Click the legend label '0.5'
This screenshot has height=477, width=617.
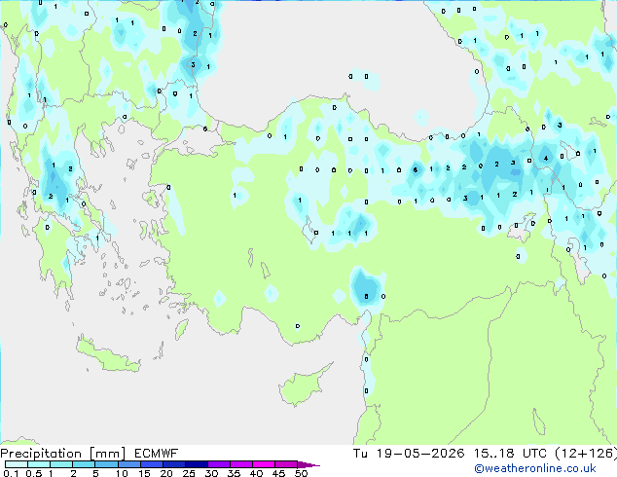pos(33,473)
